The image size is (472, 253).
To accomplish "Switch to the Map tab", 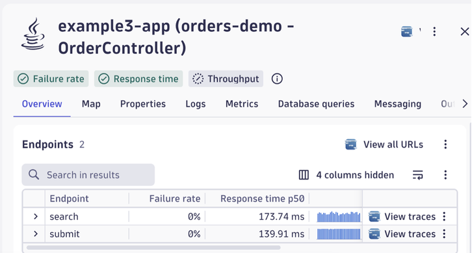I will click(91, 104).
